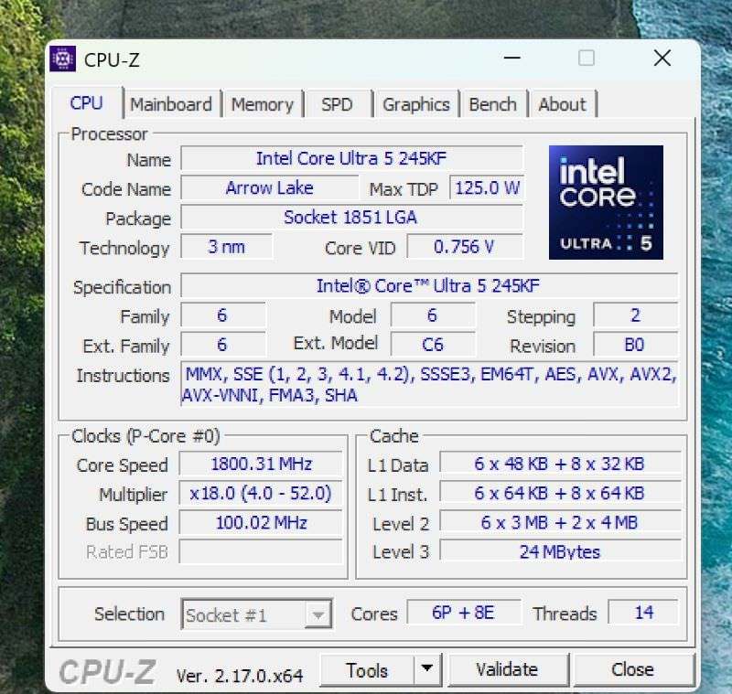View the About tab
732x694 pixels.
click(x=562, y=104)
